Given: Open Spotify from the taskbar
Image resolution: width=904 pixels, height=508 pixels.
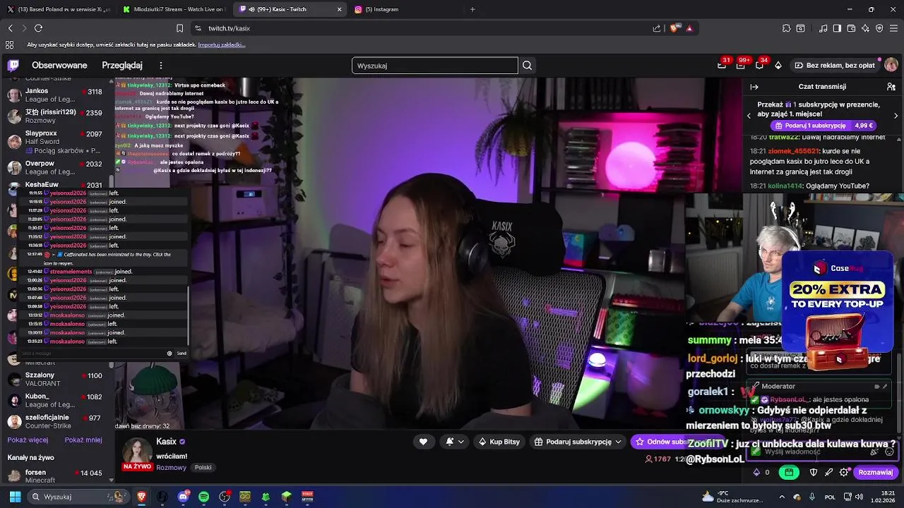Looking at the screenshot, I should (203, 497).
